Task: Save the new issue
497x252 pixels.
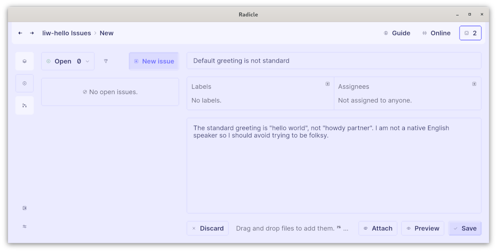Action: point(465,228)
